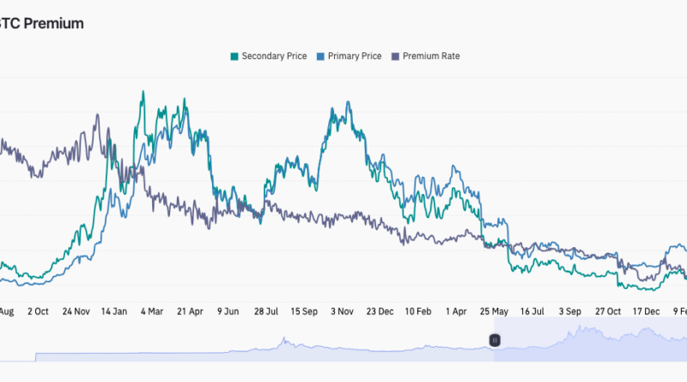The height and width of the screenshot is (382, 687).
Task: Click the highlighted range in zoom slider
Action: point(593,341)
